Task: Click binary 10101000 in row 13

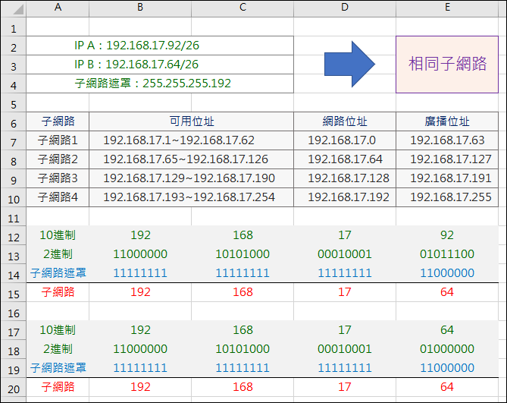Action: 243,254
